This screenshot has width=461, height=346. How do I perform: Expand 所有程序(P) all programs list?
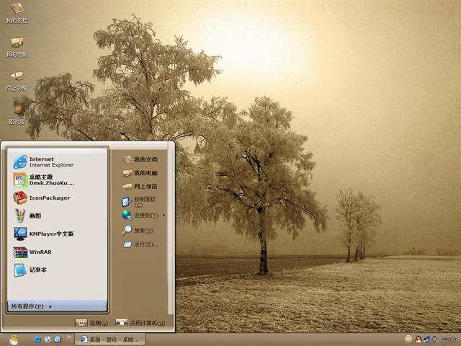coord(57,306)
